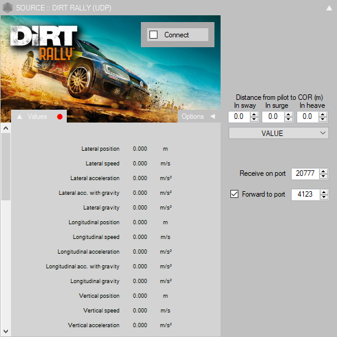Select the Lateral position row label
This screenshot has width=337, height=337.
click(100, 149)
